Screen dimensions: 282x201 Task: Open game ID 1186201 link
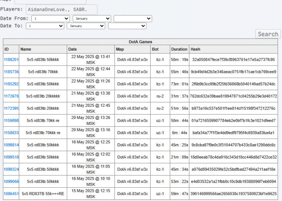pos(11,60)
